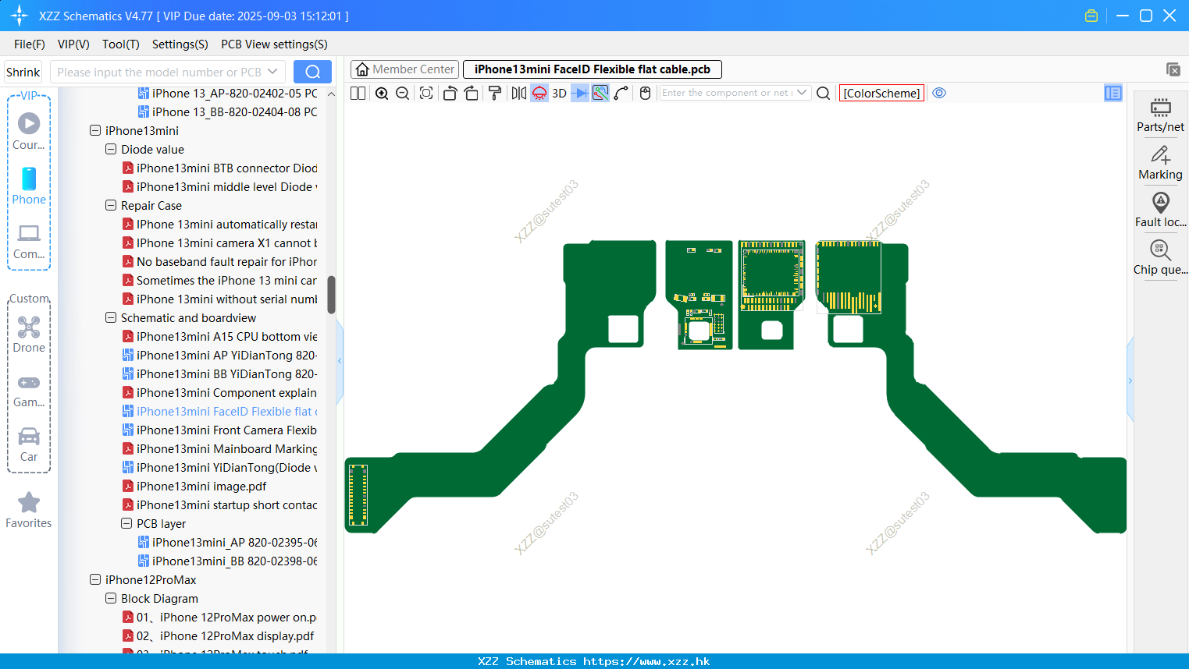Open the model number dropdown arrow
Image resolution: width=1189 pixels, height=669 pixels.
pyautogui.click(x=272, y=72)
